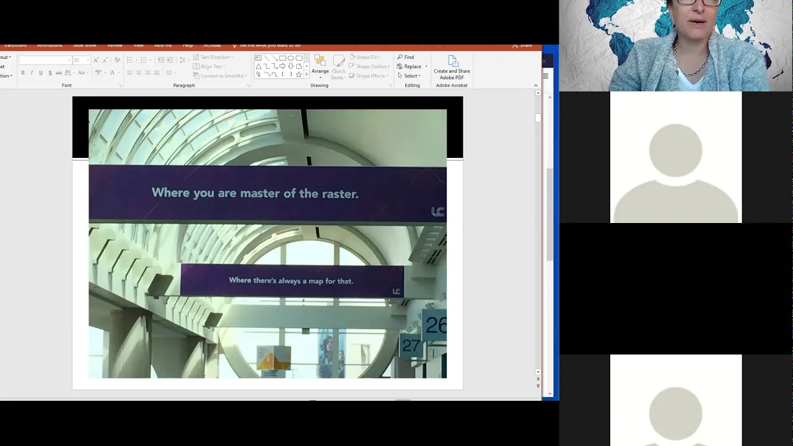The height and width of the screenshot is (446, 793).
Task: Align text left in the Paragraph group
Action: click(130, 73)
